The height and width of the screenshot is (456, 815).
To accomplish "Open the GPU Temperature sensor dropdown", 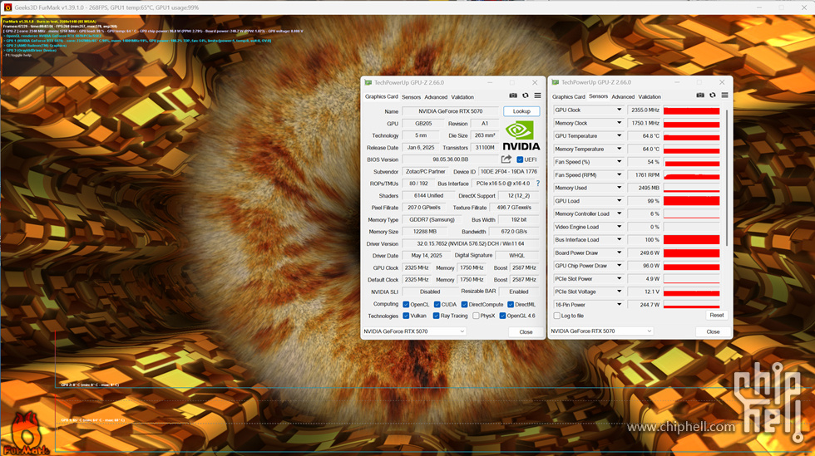I will [x=619, y=136].
